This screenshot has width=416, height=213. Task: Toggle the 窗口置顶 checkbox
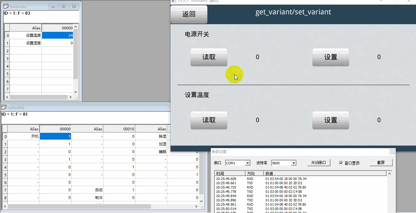[341, 163]
